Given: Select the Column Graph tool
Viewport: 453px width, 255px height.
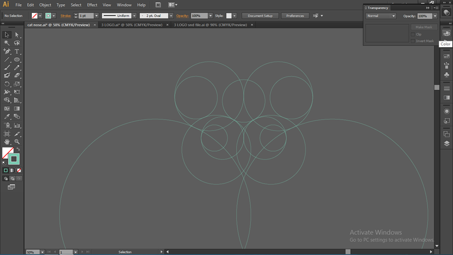Looking at the screenshot, I should click(x=17, y=125).
